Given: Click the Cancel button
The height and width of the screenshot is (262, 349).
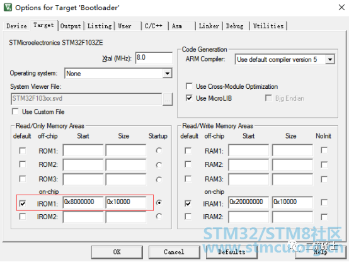Looking at the screenshot, I should pos(174,252).
